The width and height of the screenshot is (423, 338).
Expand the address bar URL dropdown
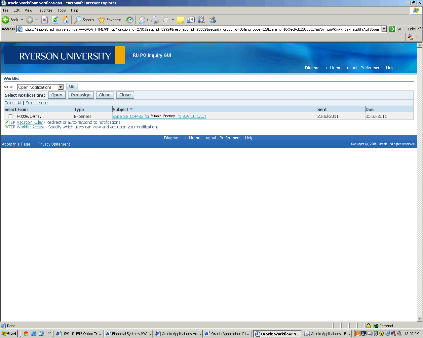(384, 29)
